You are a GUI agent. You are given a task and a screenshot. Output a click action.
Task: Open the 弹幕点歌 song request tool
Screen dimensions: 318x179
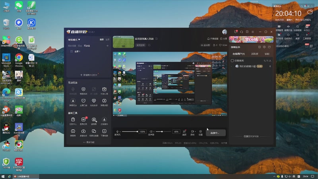pos(104,102)
